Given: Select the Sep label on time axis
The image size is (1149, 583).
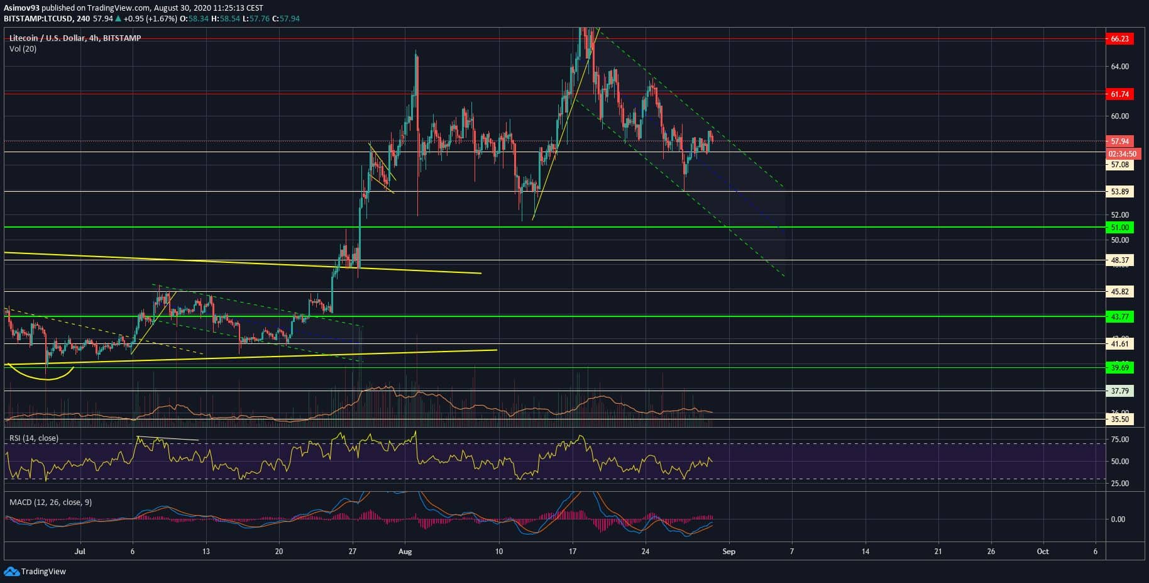Looking at the screenshot, I should tap(728, 552).
